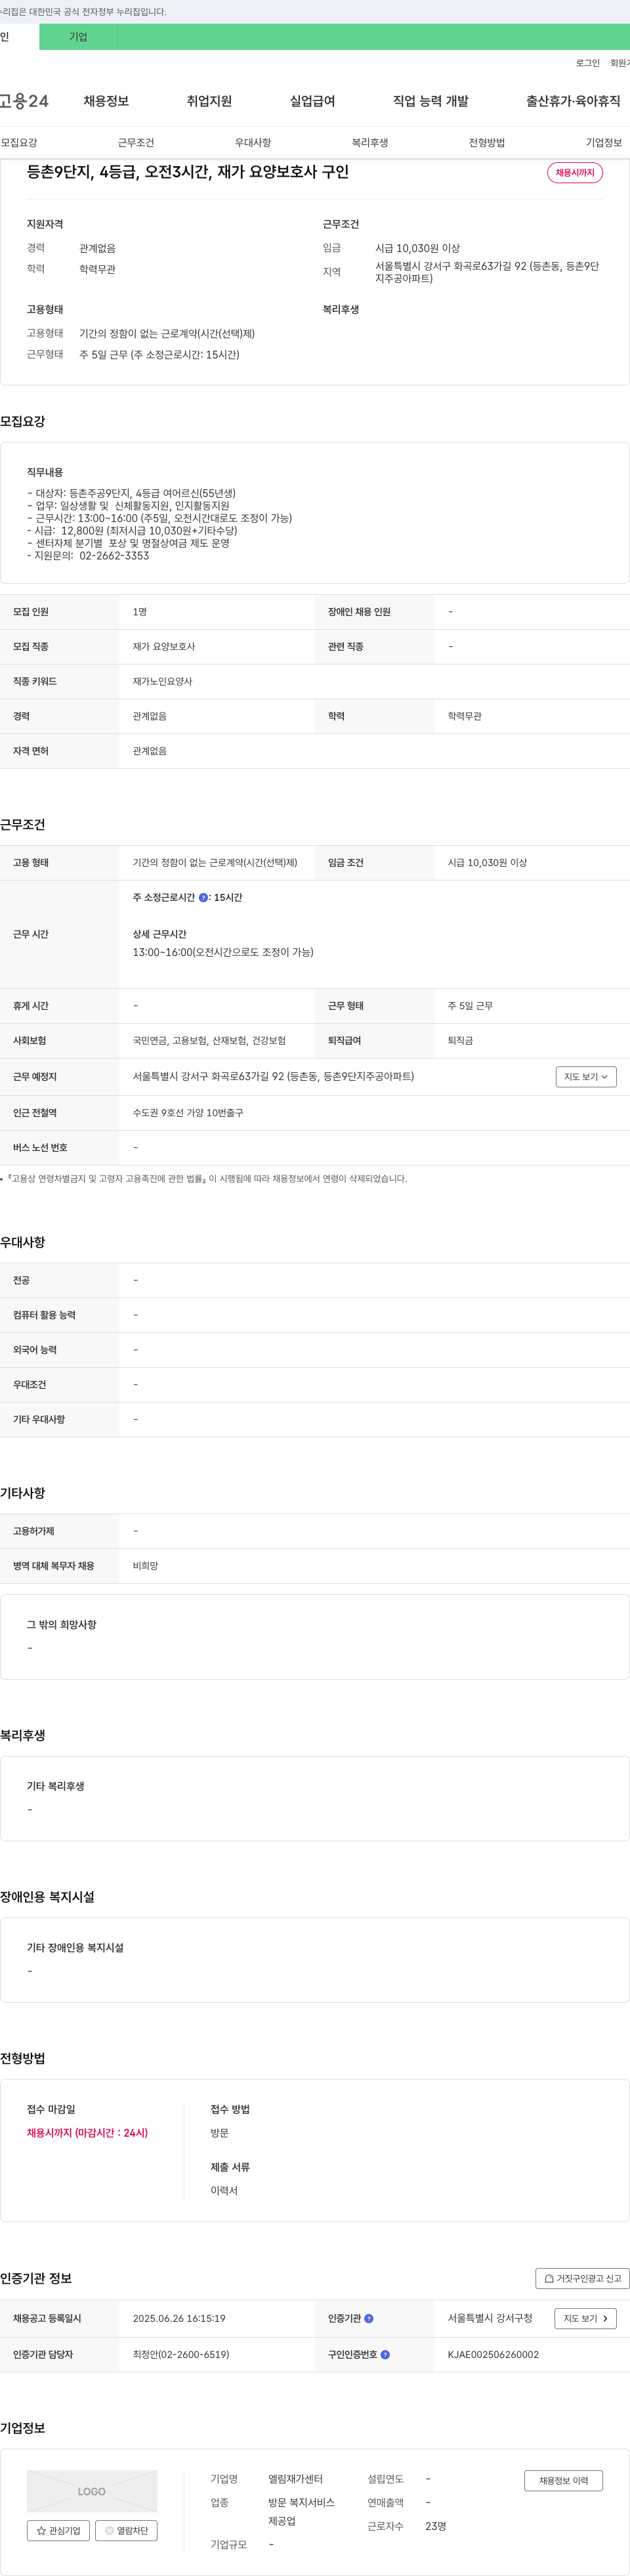Screen dimensions: 630x2576
Task: Jump to 기업정보 section tab
Action: pyautogui.click(x=604, y=143)
